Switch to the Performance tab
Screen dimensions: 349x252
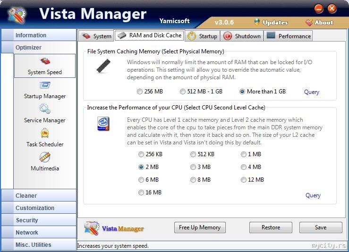[288, 36]
